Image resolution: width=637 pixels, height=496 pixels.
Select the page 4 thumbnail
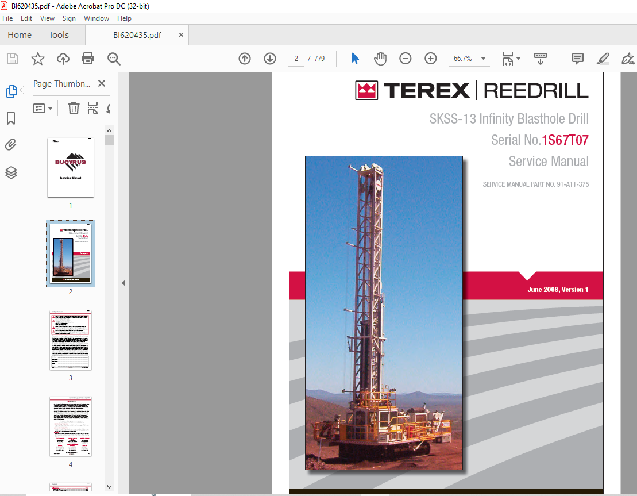[71, 426]
